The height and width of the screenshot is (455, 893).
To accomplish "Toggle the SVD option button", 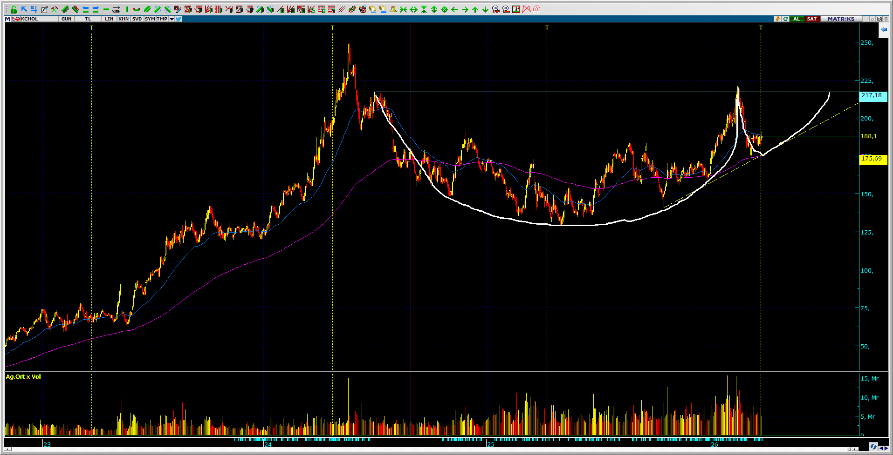I will click(137, 19).
